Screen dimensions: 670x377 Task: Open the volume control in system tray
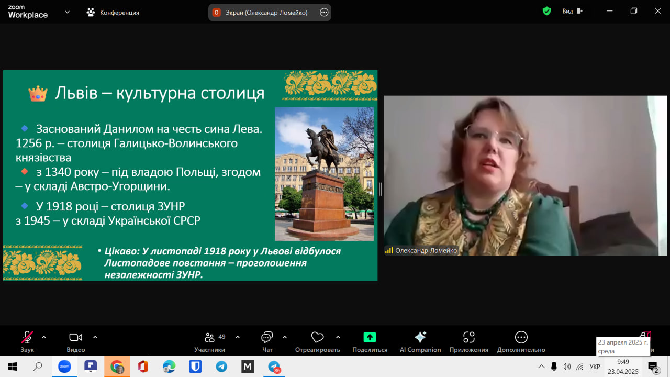click(566, 367)
